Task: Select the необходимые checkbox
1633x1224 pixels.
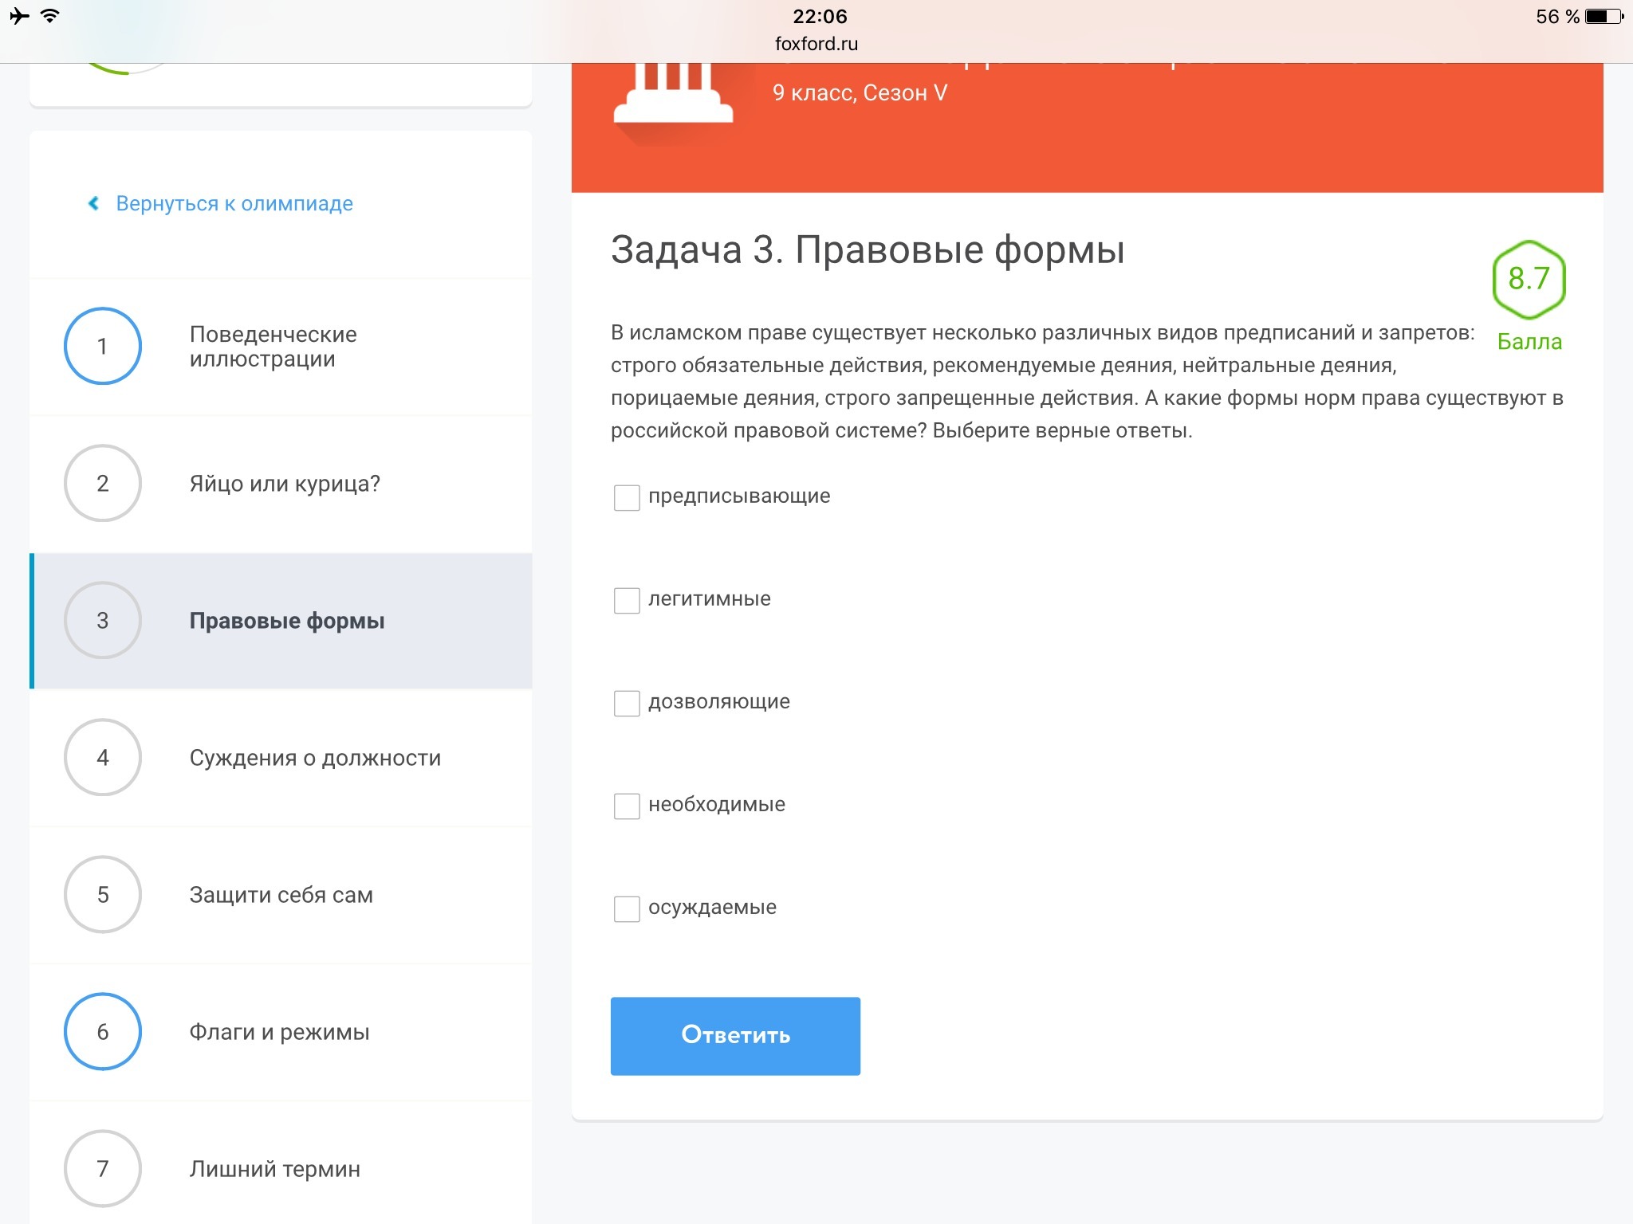Action: click(627, 806)
